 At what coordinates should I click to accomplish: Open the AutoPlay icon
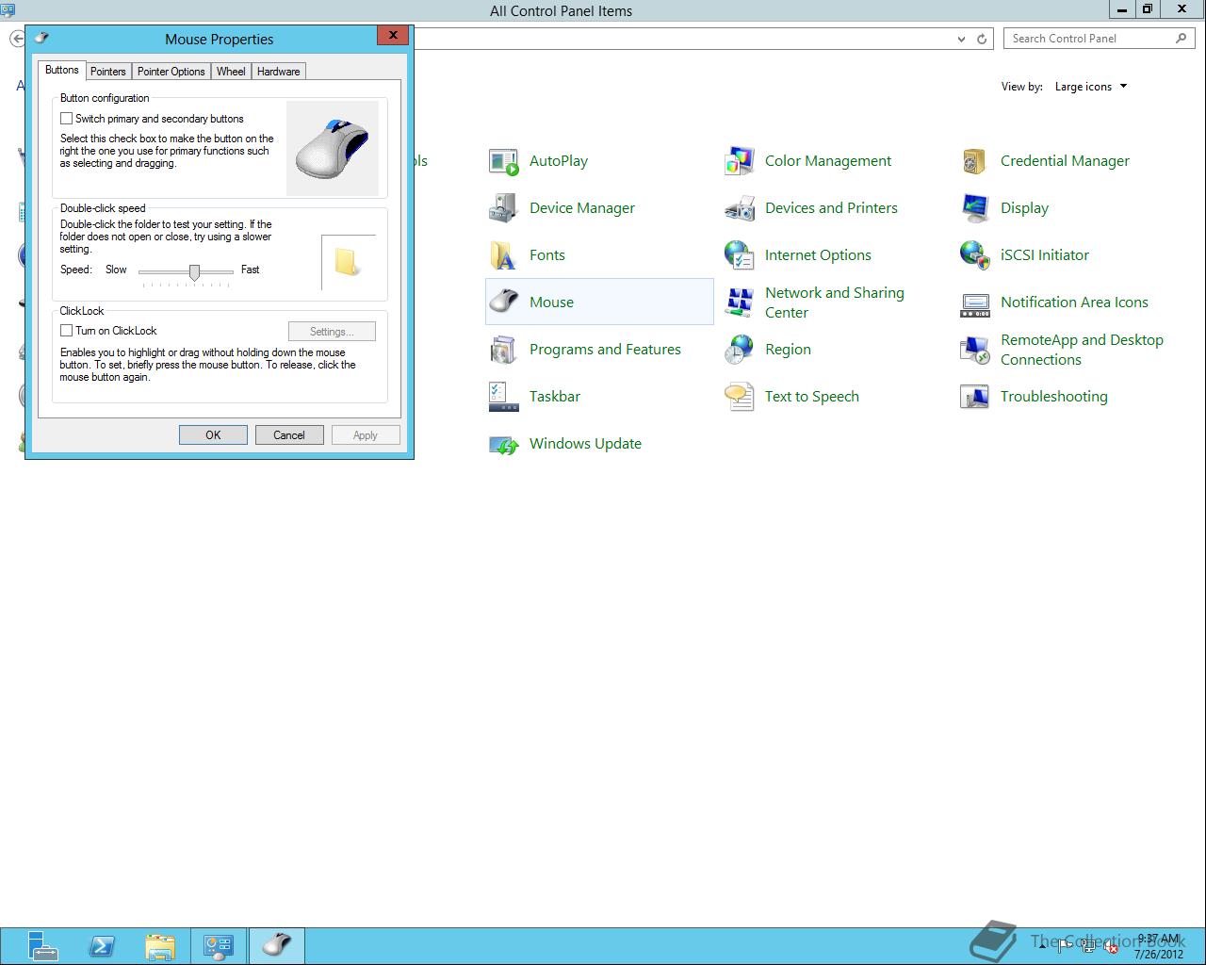(504, 161)
